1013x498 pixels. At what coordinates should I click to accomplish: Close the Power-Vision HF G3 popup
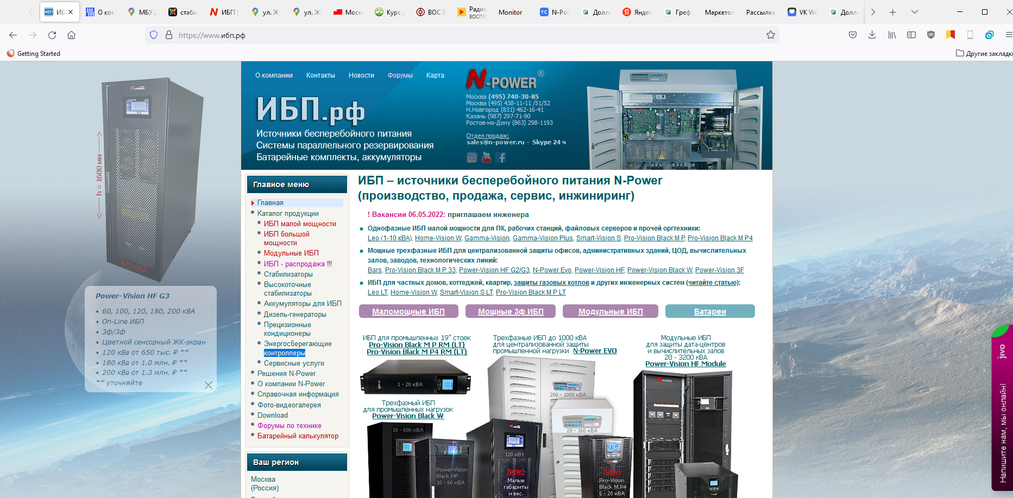pos(209,385)
